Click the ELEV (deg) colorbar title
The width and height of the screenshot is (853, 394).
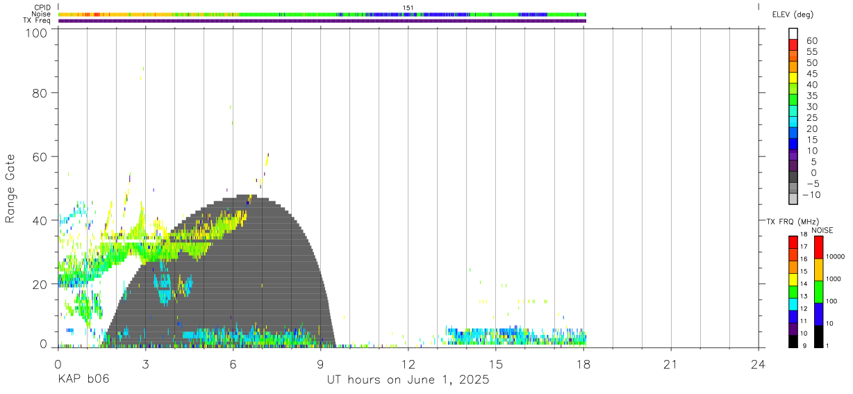point(793,14)
